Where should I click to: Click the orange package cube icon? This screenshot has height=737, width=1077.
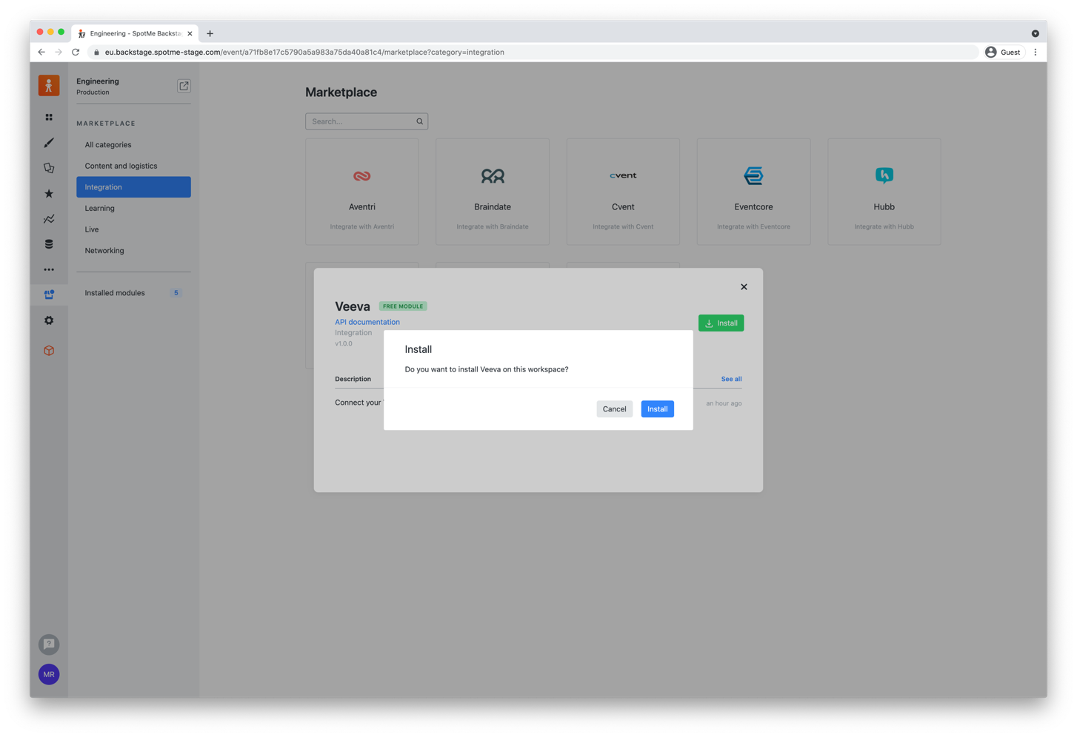point(49,351)
